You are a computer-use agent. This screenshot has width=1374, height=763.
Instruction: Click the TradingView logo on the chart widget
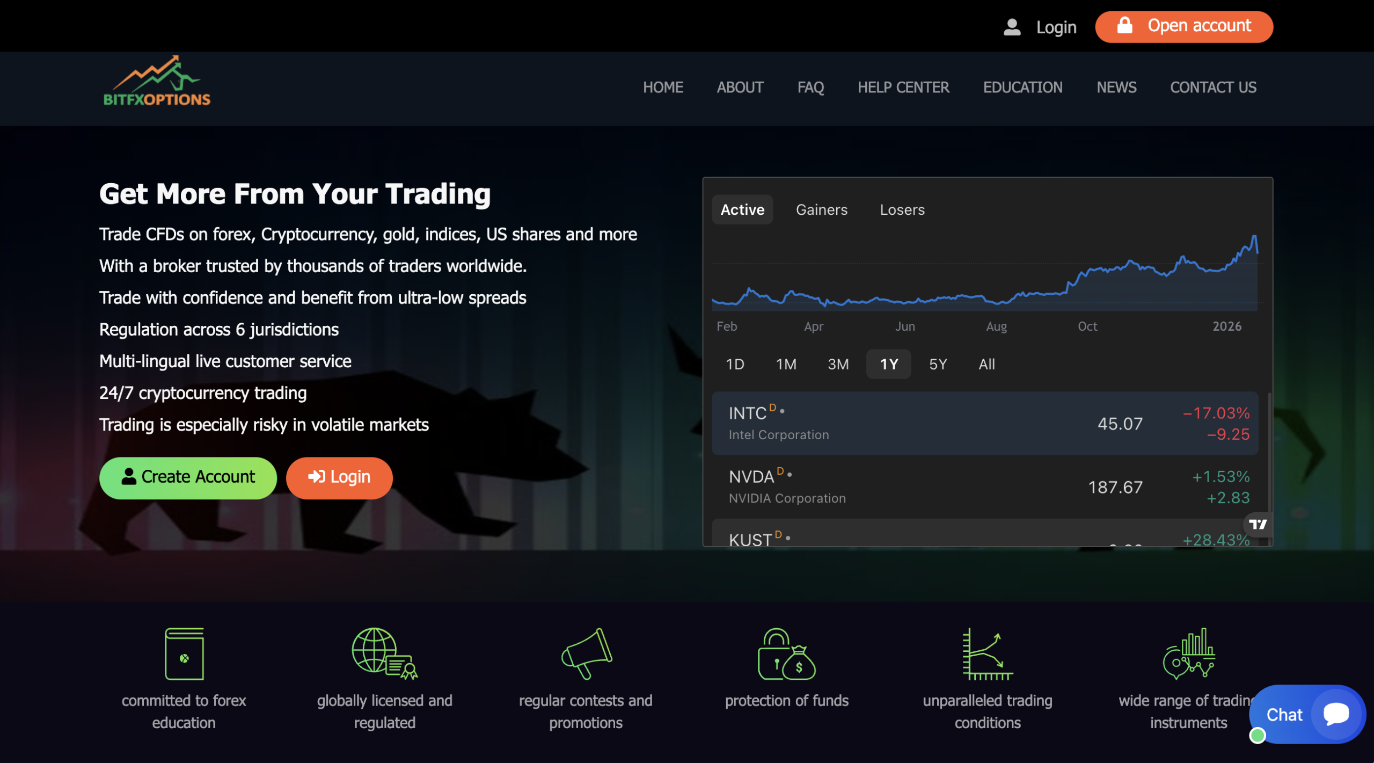1259,525
